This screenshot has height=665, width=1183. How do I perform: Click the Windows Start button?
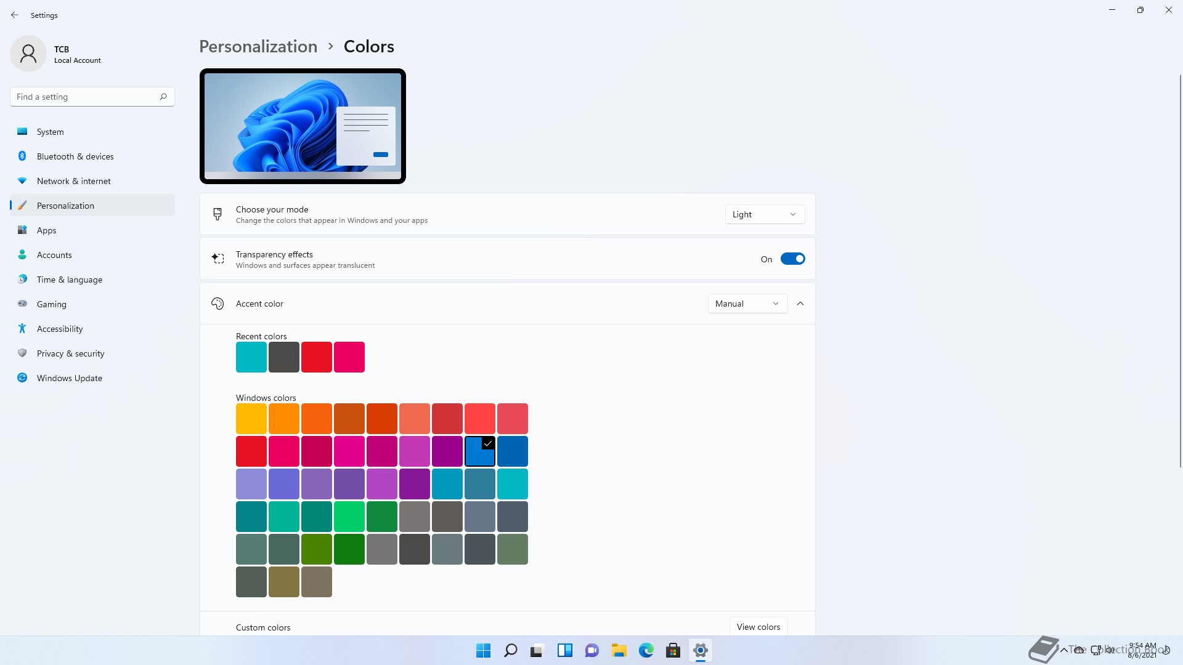click(483, 650)
